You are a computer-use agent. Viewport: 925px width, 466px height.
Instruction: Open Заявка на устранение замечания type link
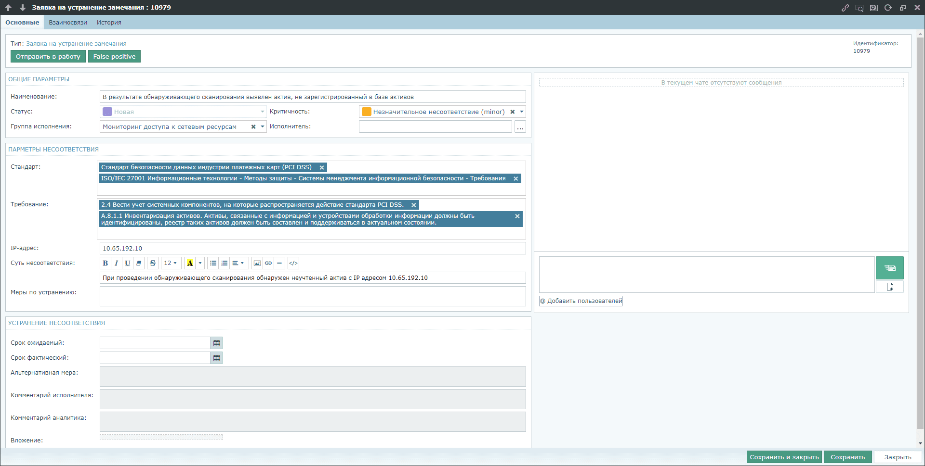pyautogui.click(x=76, y=44)
